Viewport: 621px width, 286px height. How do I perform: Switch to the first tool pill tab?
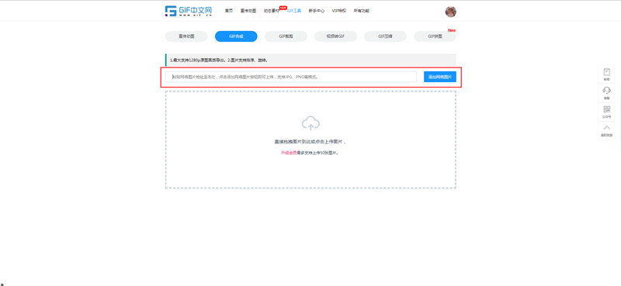coord(186,36)
